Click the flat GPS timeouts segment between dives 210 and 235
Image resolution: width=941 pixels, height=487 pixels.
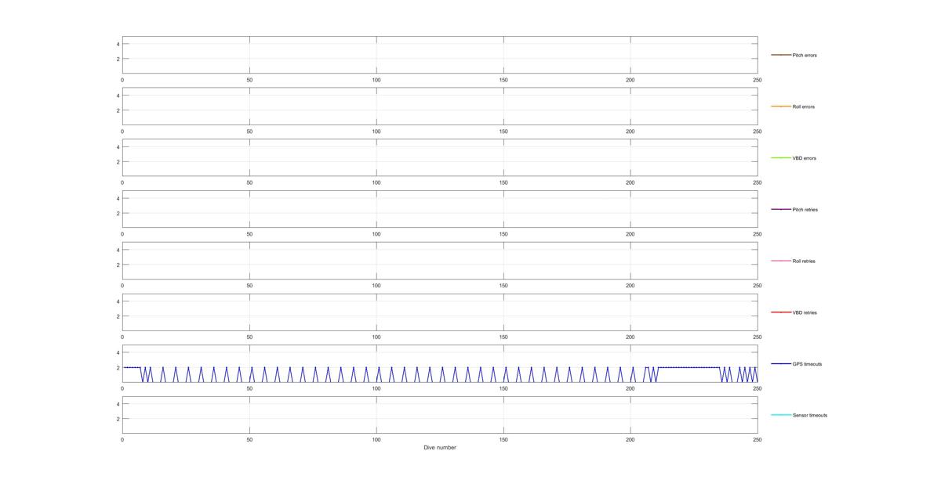688,367
